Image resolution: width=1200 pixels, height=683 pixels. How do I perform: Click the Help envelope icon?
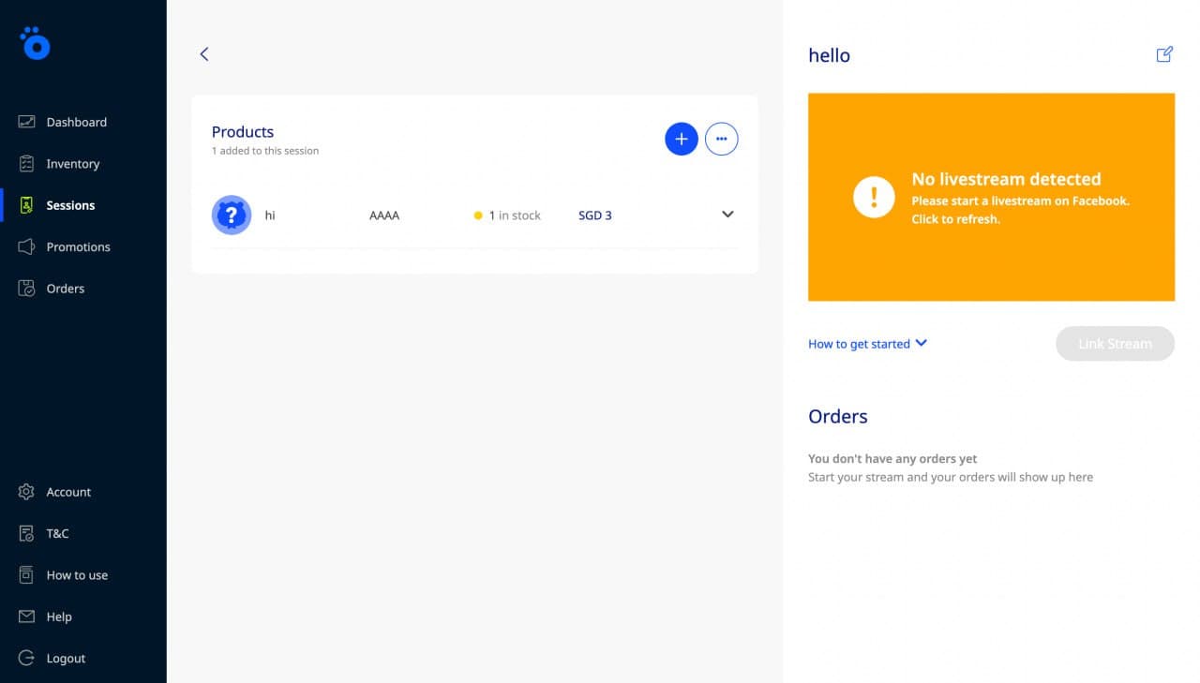(26, 616)
